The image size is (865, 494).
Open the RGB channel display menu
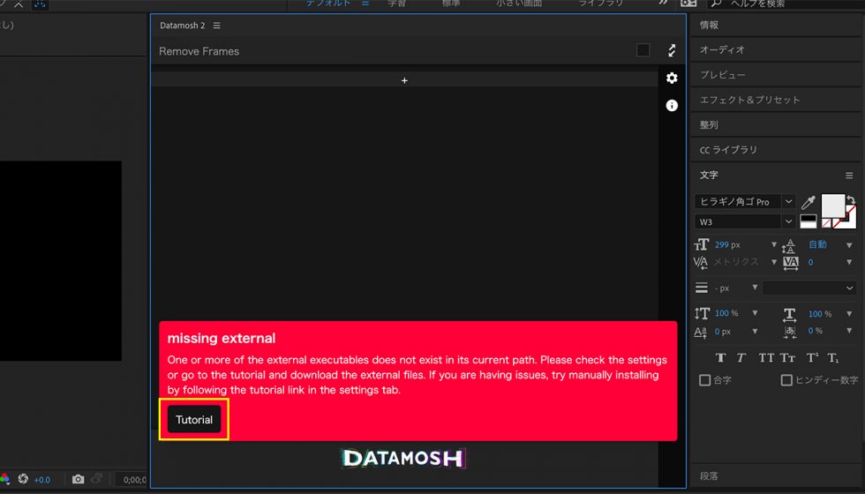pos(4,478)
